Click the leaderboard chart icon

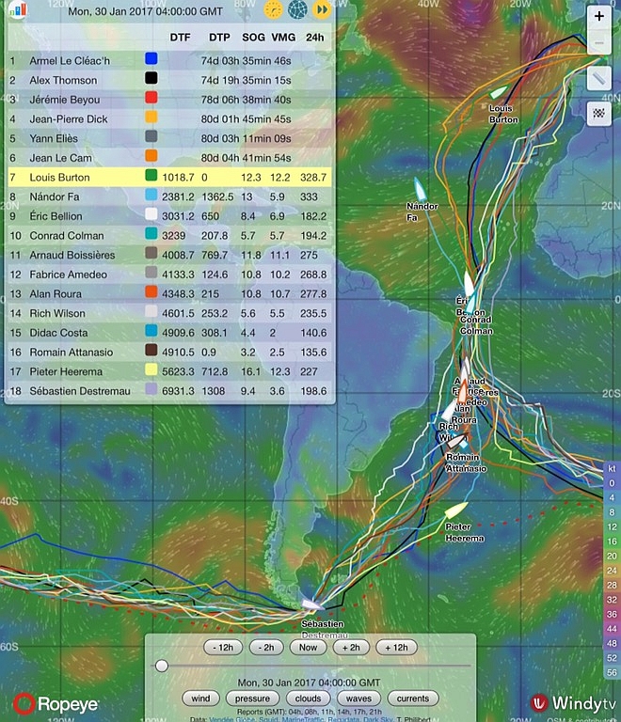pos(18,10)
